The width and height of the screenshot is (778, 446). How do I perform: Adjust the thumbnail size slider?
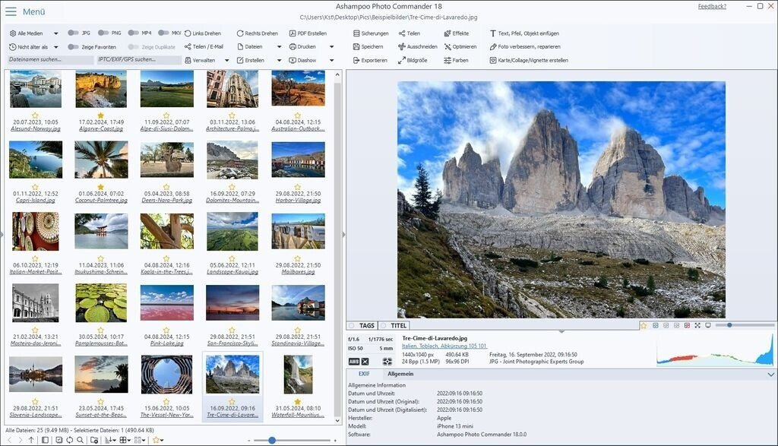coord(272,440)
